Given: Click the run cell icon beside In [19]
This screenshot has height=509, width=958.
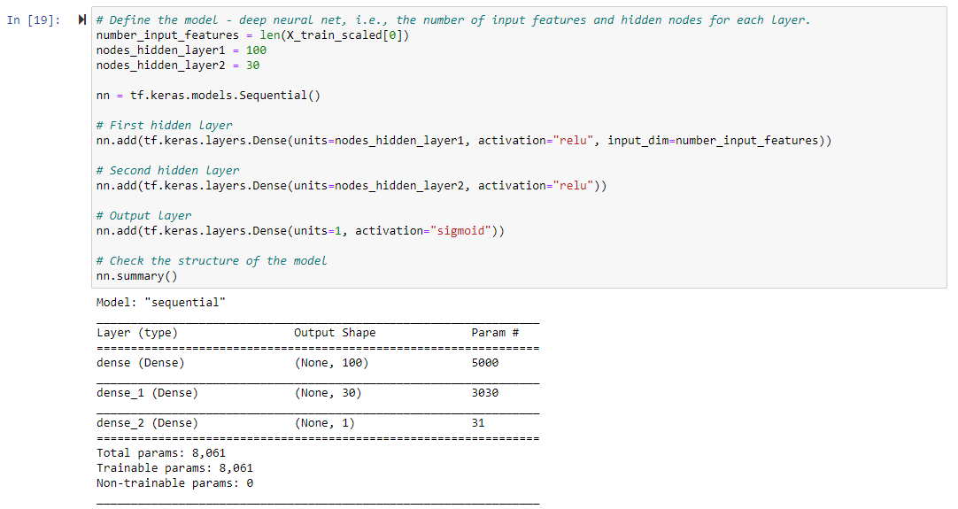Looking at the screenshot, I should click(x=81, y=20).
